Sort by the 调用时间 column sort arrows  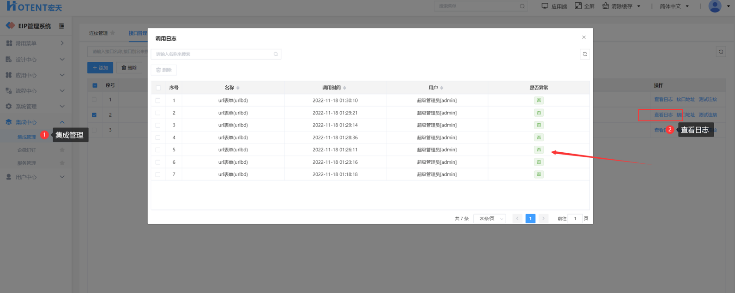point(344,88)
